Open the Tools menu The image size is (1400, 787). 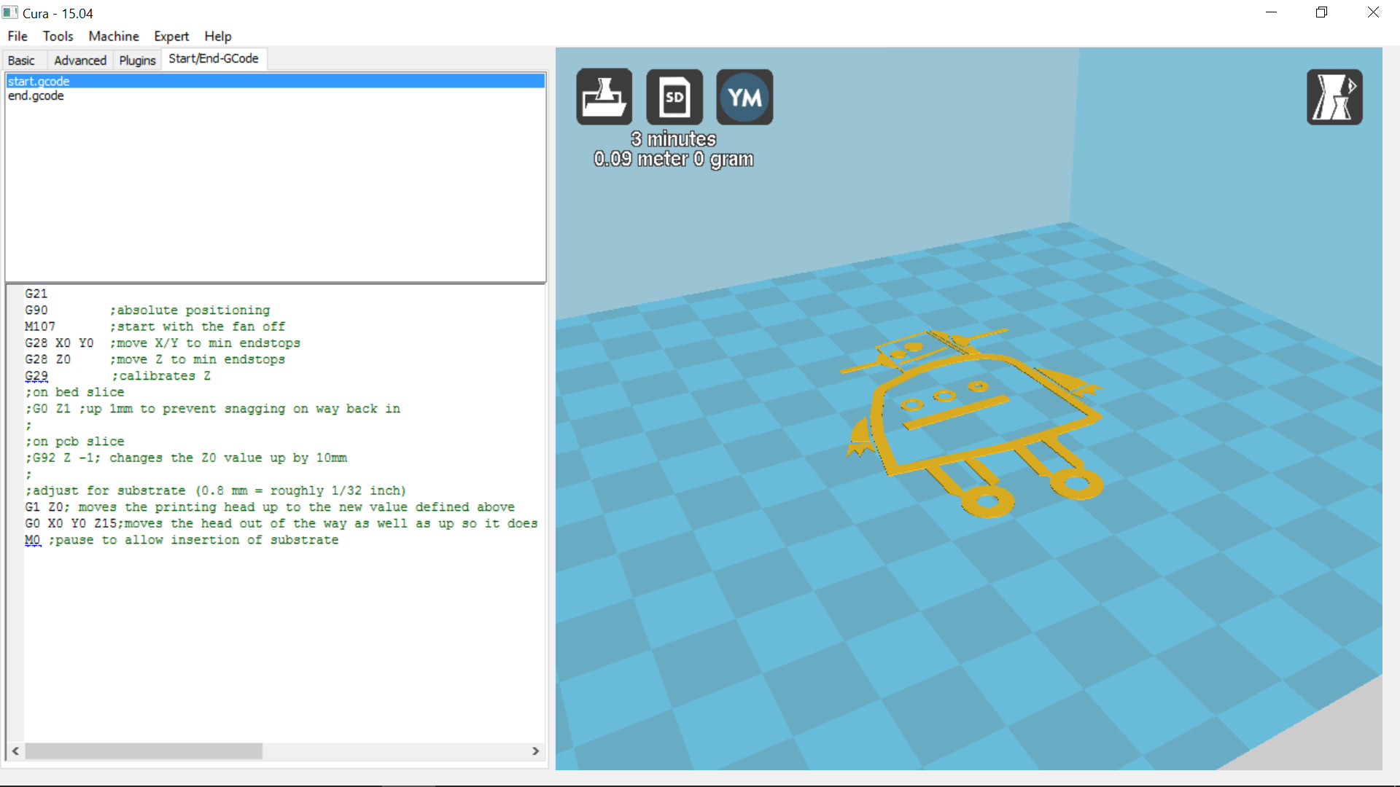pyautogui.click(x=58, y=36)
